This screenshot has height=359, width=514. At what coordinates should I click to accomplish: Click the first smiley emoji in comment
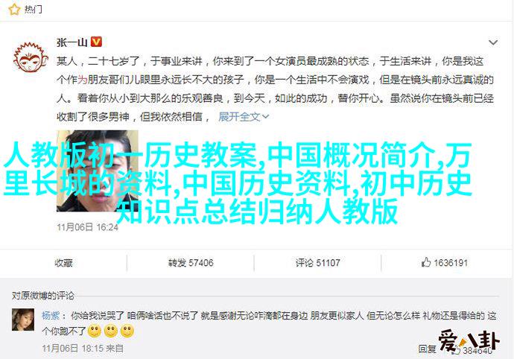click(x=95, y=331)
